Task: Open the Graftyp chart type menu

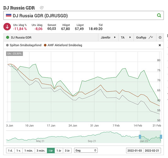Action: click(145, 37)
